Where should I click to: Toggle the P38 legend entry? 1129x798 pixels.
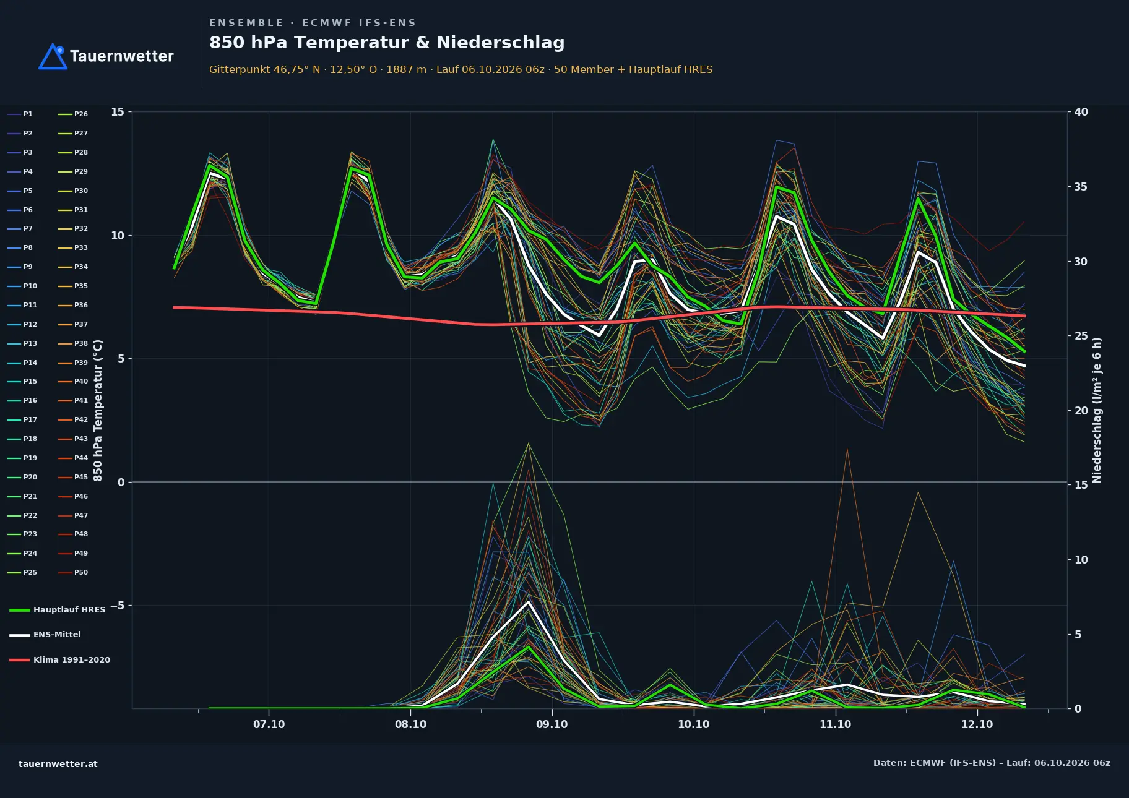tap(73, 343)
